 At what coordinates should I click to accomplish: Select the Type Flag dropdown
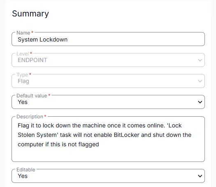108,81
